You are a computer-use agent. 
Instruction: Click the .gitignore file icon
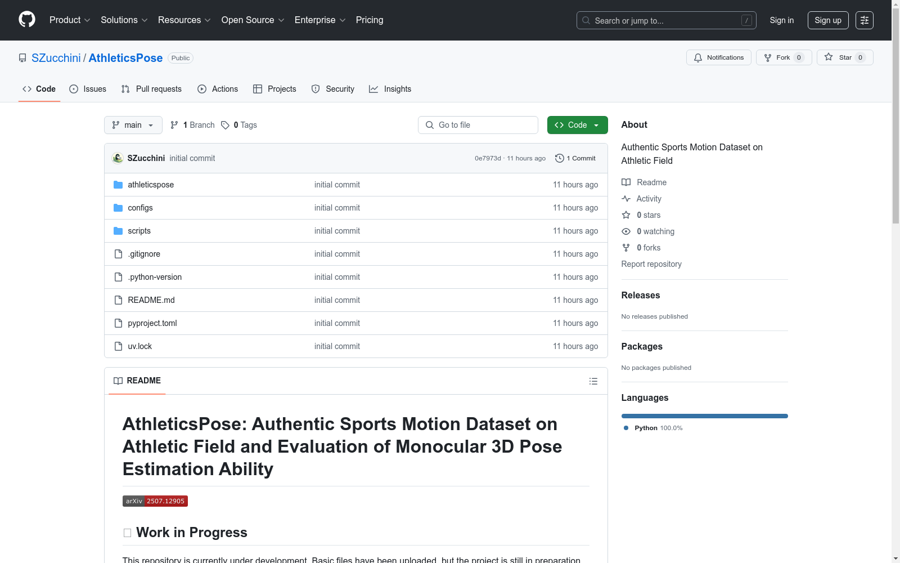[118, 254]
